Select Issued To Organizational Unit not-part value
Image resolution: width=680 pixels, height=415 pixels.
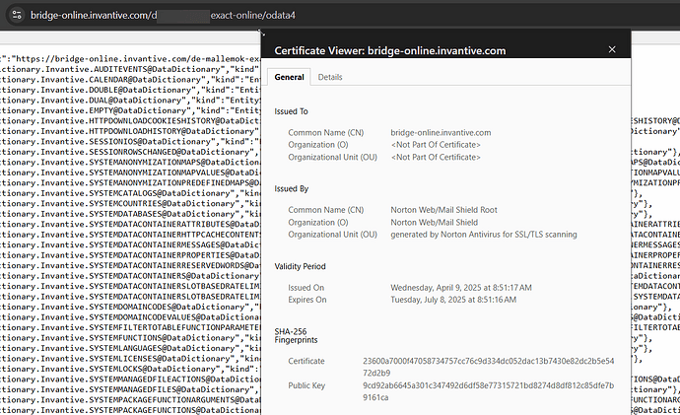pyautogui.click(x=436, y=158)
